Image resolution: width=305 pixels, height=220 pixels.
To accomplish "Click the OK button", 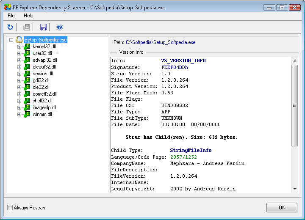I will pyautogui.click(x=282, y=208).
